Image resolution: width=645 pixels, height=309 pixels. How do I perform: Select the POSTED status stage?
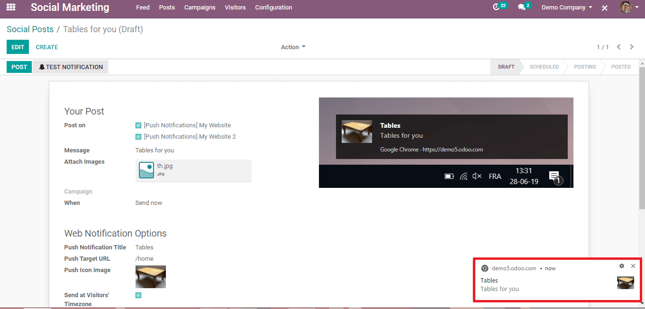[621, 67]
